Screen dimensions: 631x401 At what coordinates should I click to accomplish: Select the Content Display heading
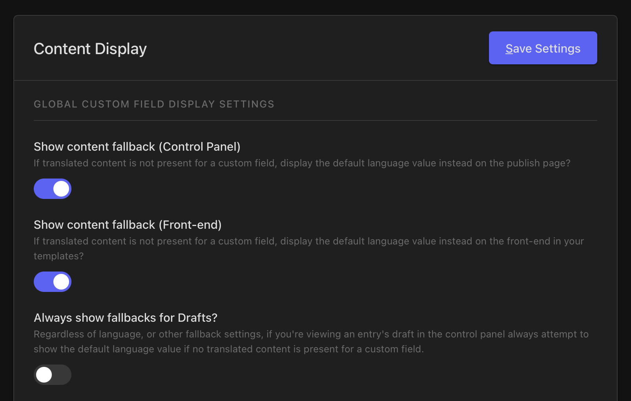pyautogui.click(x=90, y=49)
